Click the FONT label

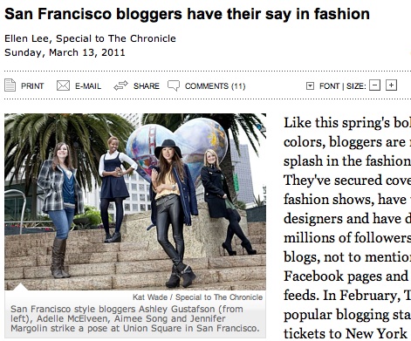[329, 86]
